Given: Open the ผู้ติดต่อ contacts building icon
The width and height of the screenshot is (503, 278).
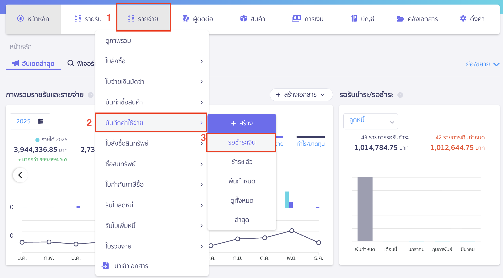Looking at the screenshot, I should 186,18.
